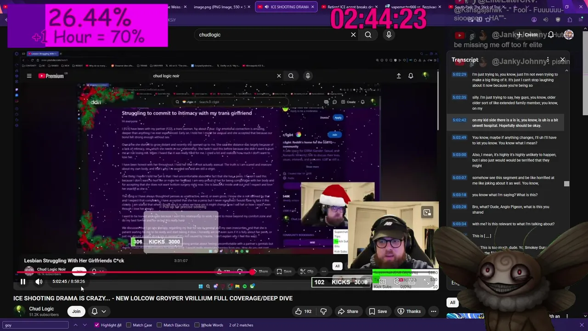Mute the player using the speaker icon
588x331 pixels.
click(x=39, y=281)
